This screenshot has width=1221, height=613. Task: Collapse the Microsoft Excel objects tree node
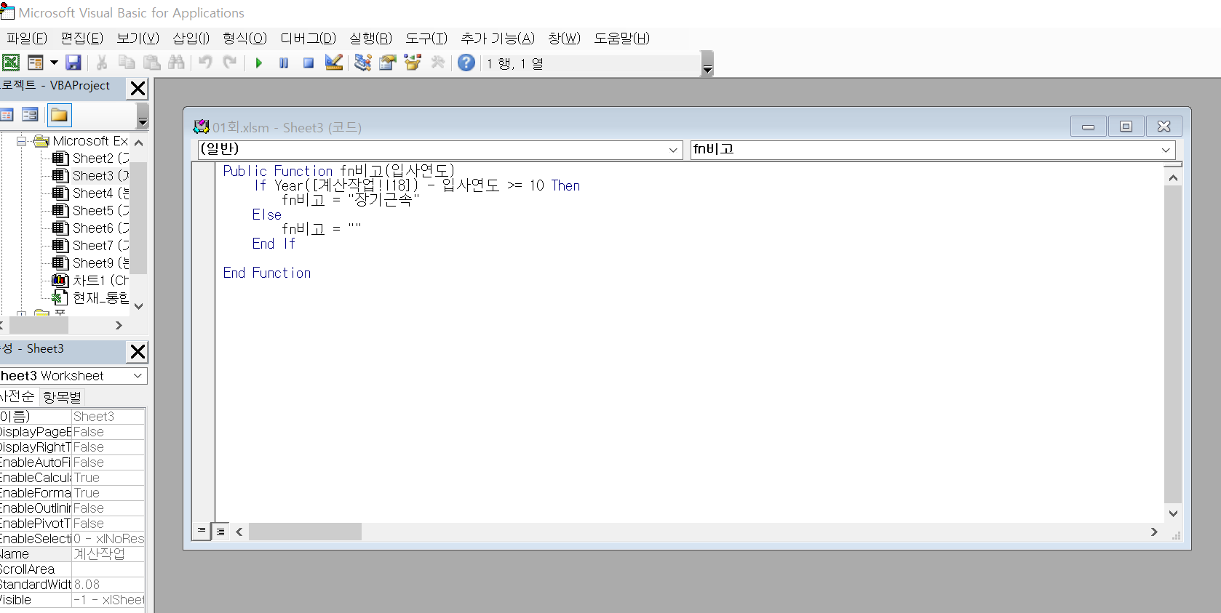pos(22,141)
